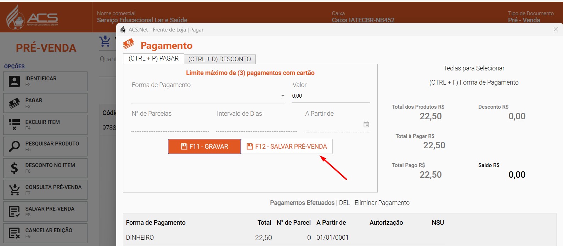This screenshot has width=563, height=246.
Task: Click the PESQUISAR PRODUTO F5 option
Action: coord(45,146)
